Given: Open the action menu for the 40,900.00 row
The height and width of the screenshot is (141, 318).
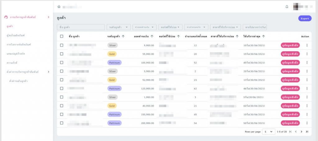Looking at the screenshot, I should pyautogui.click(x=307, y=106).
